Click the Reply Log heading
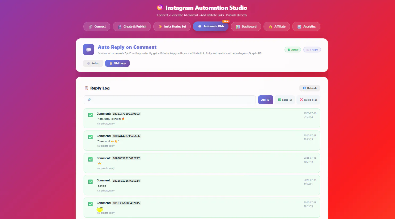 pos(100,88)
